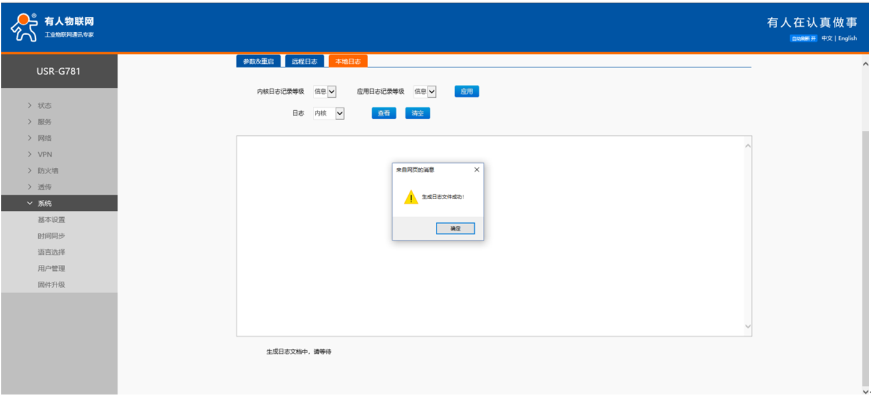This screenshot has height=397, width=871.
Task: Switch language to English in header
Action: (x=847, y=39)
